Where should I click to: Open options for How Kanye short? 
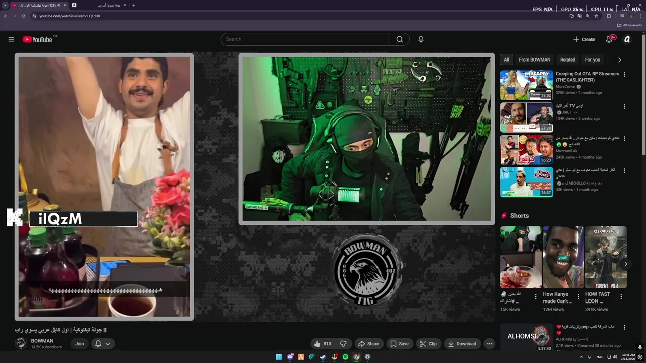pos(578,297)
